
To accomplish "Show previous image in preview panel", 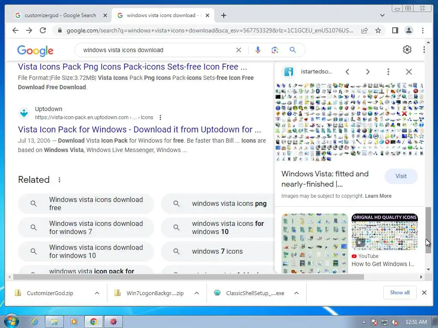I will (x=347, y=72).
